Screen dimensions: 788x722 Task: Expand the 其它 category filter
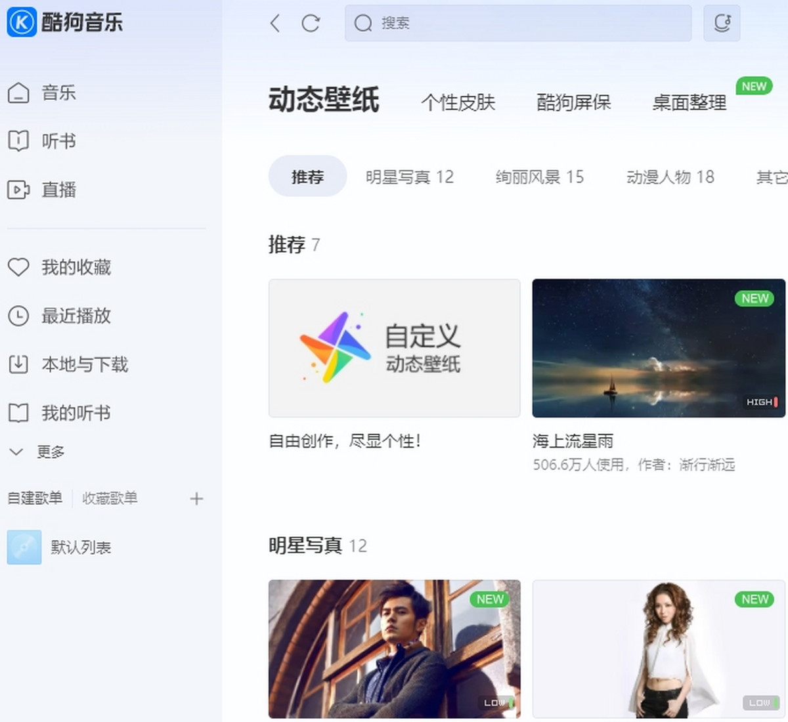pos(771,177)
